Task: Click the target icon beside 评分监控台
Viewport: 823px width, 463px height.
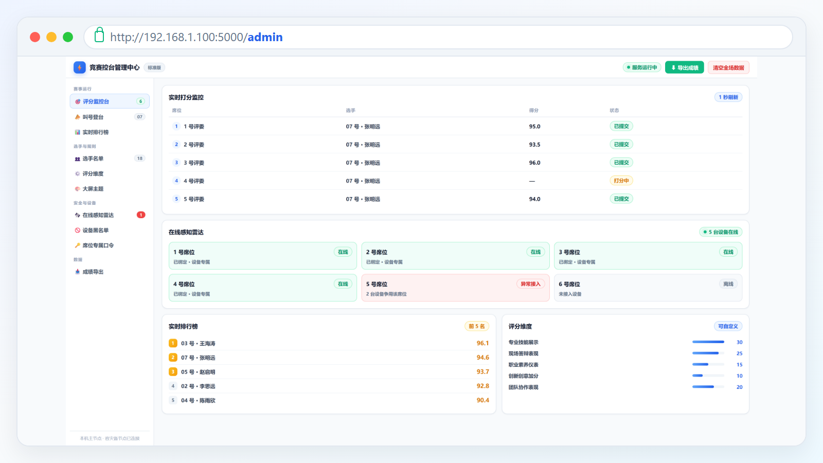Action: 78,102
